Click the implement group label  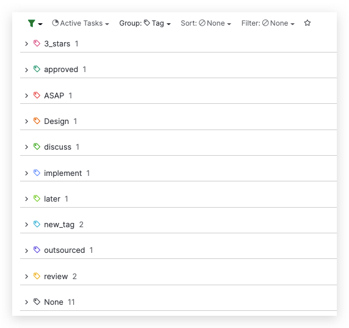point(63,173)
